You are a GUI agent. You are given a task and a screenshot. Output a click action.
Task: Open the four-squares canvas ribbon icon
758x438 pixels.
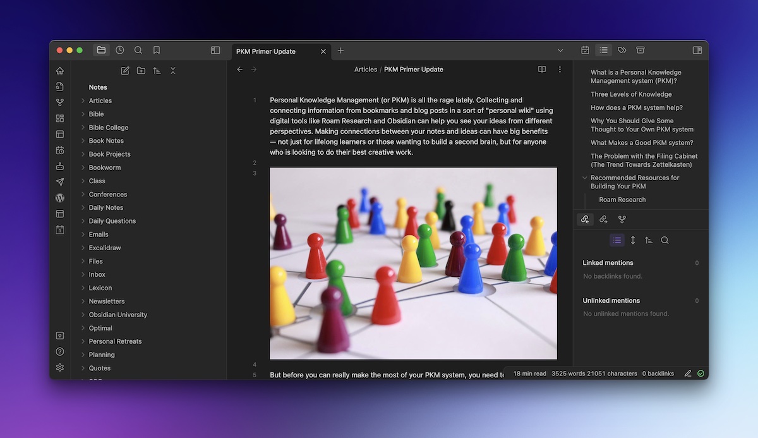coord(60,118)
